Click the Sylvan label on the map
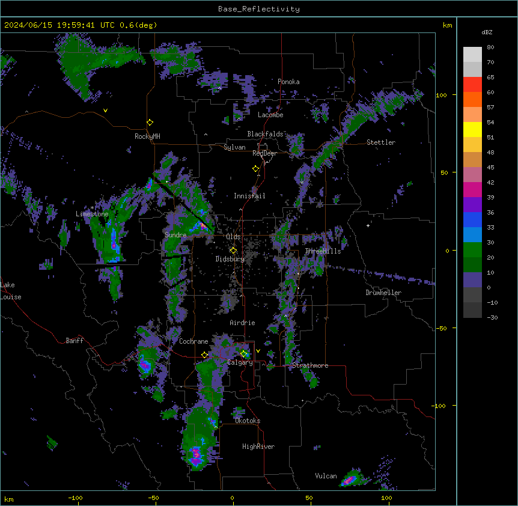The image size is (518, 506). click(234, 147)
